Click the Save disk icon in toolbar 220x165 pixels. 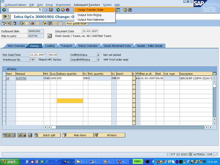pyautogui.click(x=51, y=10)
